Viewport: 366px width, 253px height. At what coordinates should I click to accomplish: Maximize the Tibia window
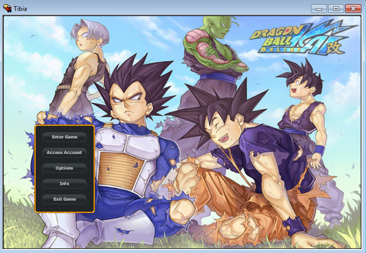pos(335,8)
